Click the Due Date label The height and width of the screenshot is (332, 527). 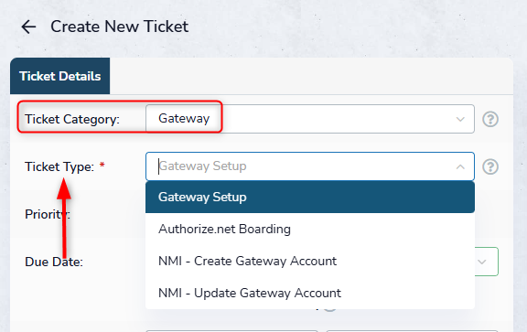coord(54,262)
